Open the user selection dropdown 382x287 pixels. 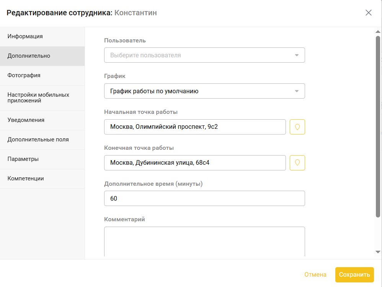pyautogui.click(x=204, y=55)
